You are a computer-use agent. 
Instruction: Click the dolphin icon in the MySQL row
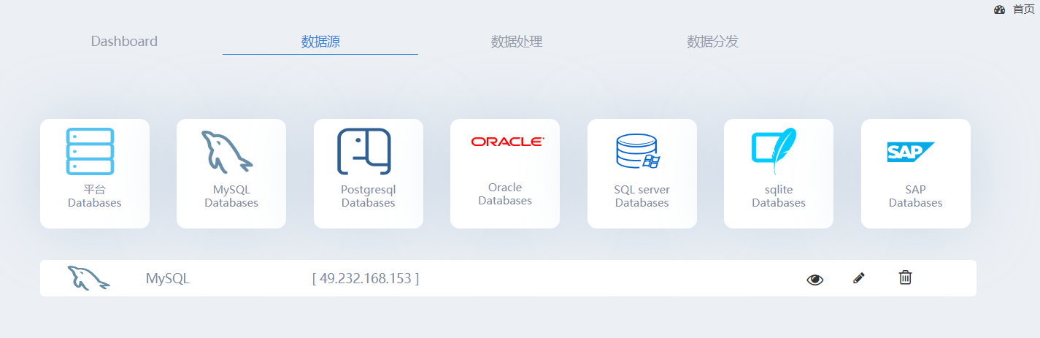point(89,278)
